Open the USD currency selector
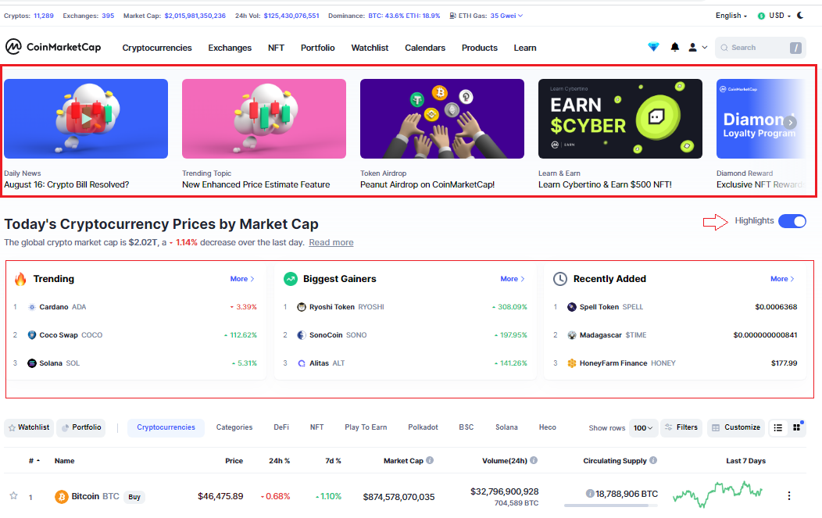 click(x=774, y=16)
